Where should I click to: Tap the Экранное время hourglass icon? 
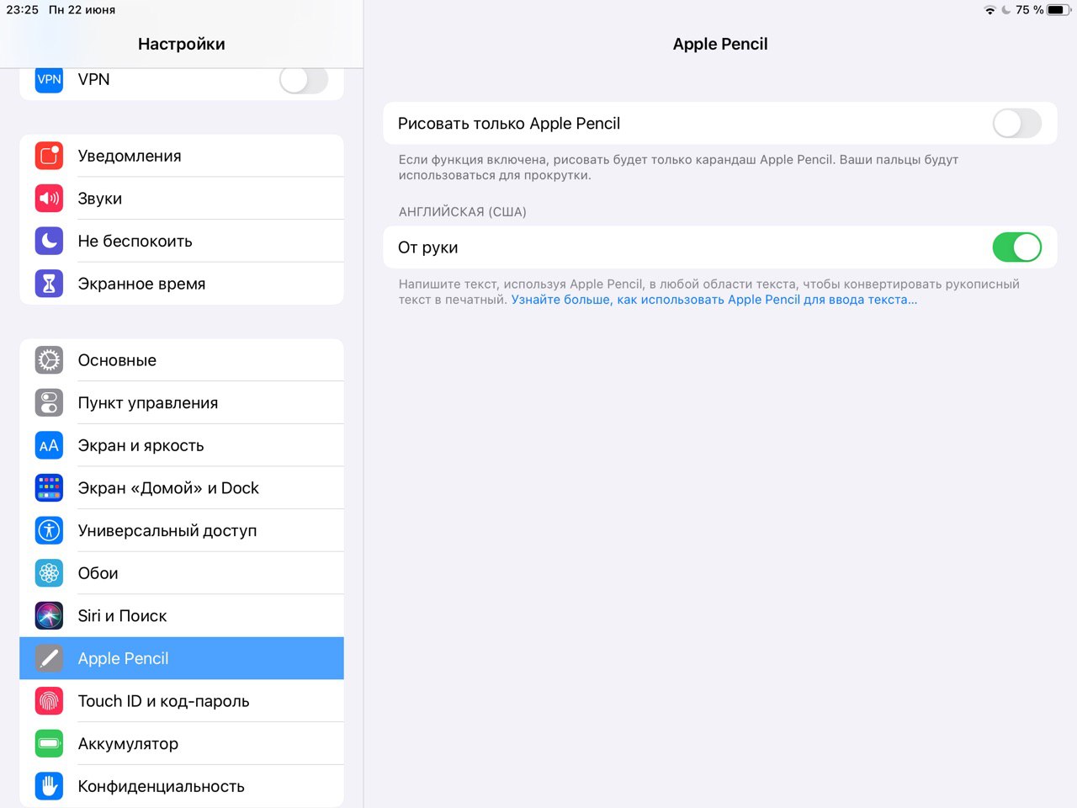(x=49, y=284)
